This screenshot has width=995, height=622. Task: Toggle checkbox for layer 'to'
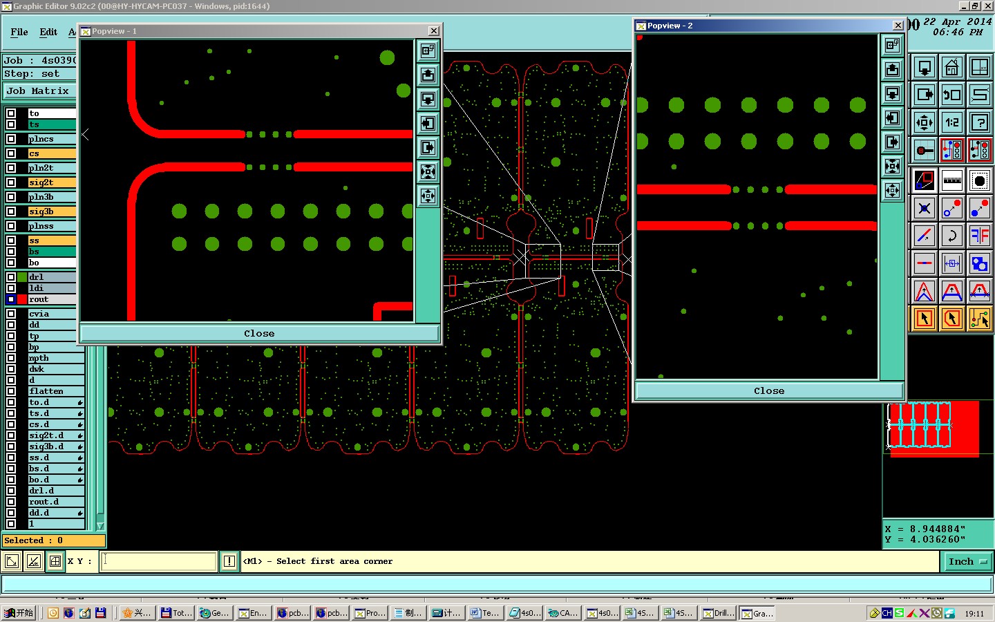point(11,113)
